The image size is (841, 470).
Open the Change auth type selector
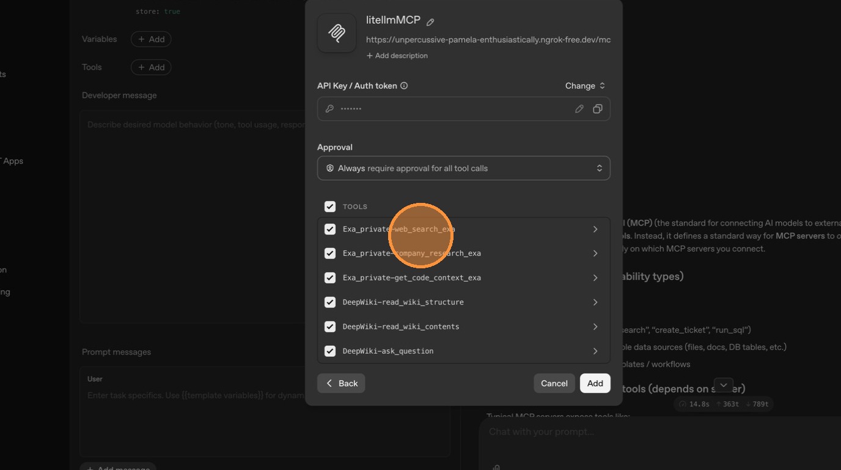click(x=585, y=86)
